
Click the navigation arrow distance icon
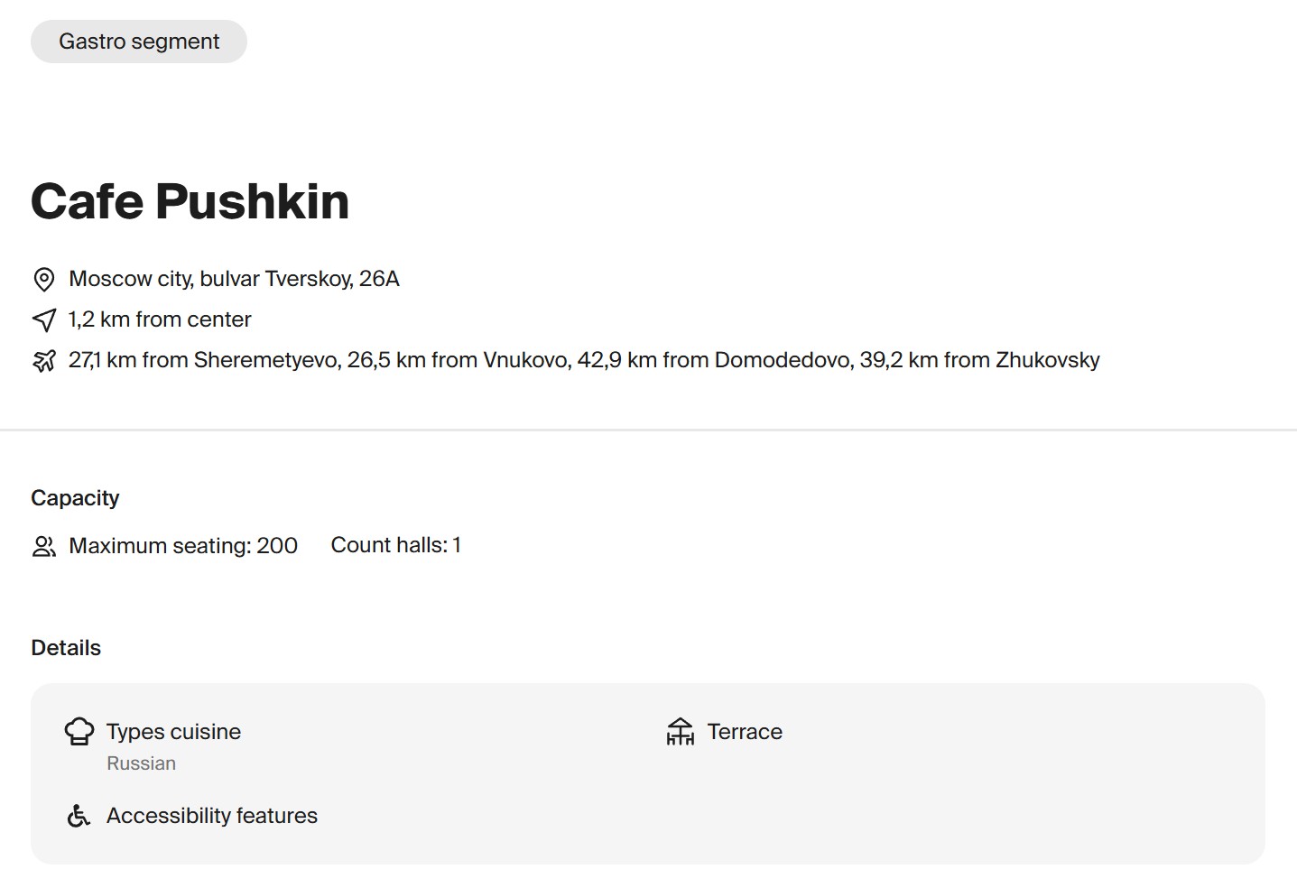pos(43,319)
